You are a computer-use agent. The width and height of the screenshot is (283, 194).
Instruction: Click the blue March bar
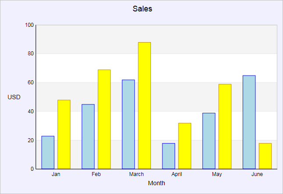click(128, 124)
